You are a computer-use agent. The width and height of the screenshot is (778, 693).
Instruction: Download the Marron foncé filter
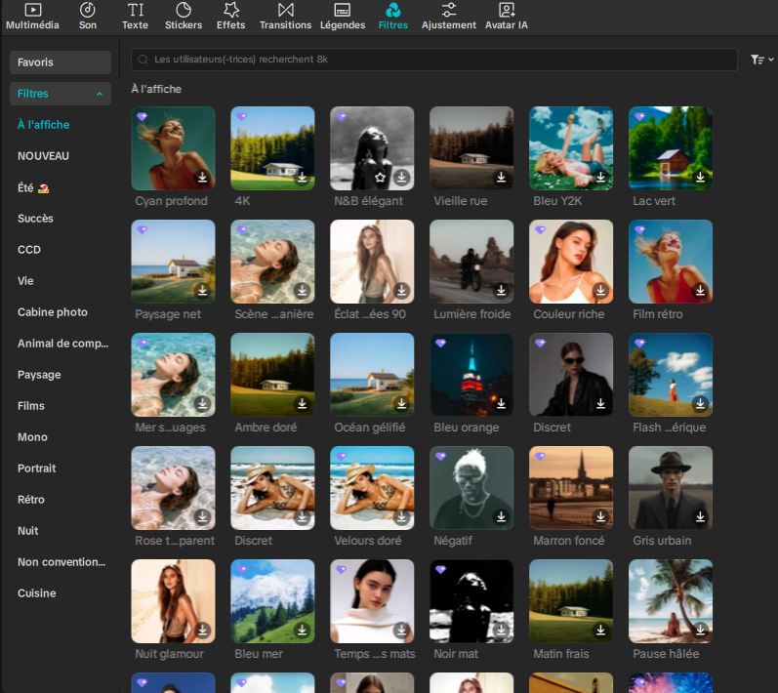(601, 517)
